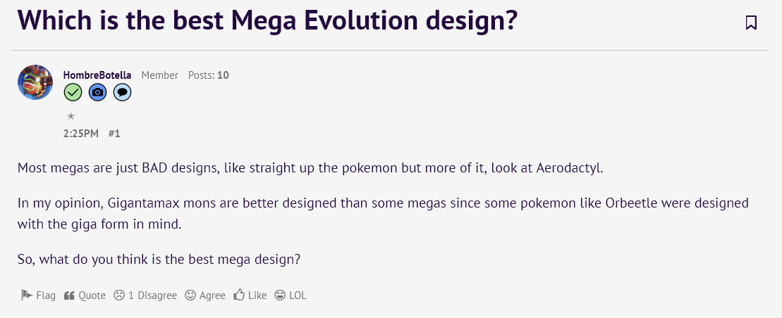This screenshot has width=782, height=318.
Task: Click the blue camera badge
Action: [98, 92]
